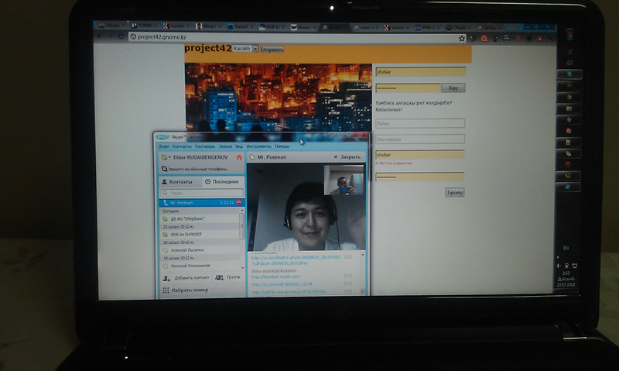
Task: Bookmark page with the star icon
Action: tap(462, 38)
